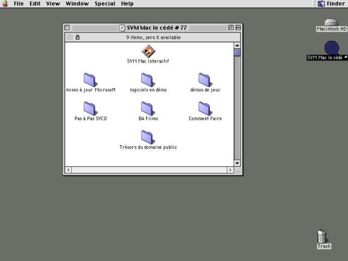Click the padlock locked-volume icon
The image size is (348, 261).
click(x=77, y=38)
